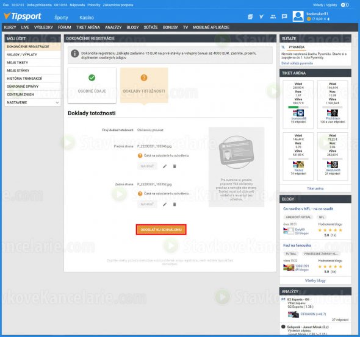Image resolution: width=360 pixels, height=337 pixels.
Task: Click the balance arrow next to username
Action: pyautogui.click(x=328, y=19)
